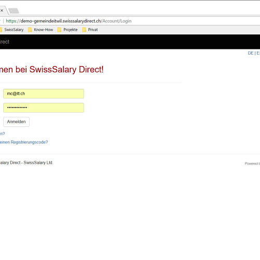Open the Registrierungscode help link
The height and width of the screenshot is (260, 260).
tap(24, 142)
